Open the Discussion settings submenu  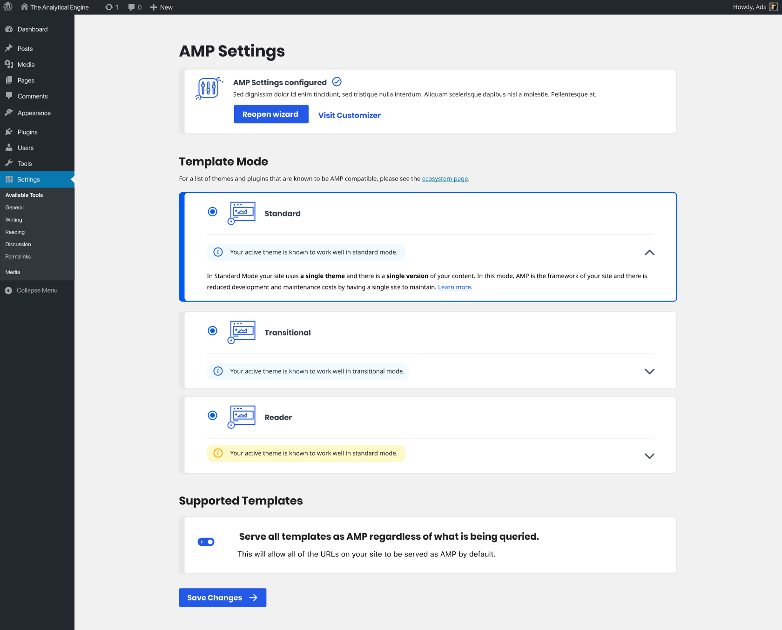point(18,244)
